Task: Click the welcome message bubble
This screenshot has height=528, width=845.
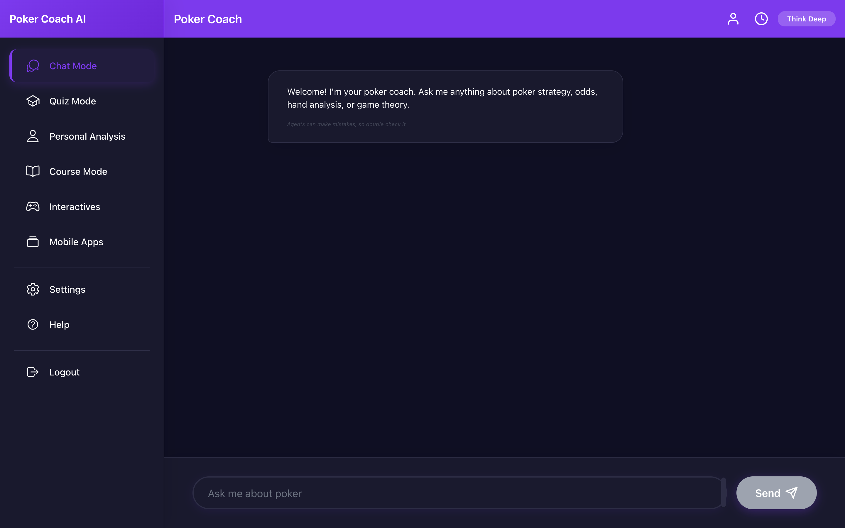Action: tap(444, 106)
